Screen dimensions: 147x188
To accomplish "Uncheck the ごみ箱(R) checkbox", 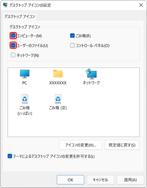I will tap(72, 36).
